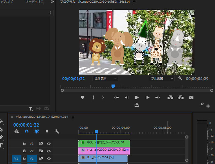Add a marker in the program monitor
215x164 pixels.
83,97
